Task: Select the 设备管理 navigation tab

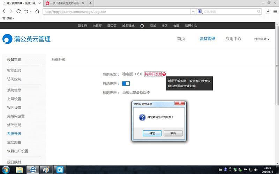Action: (x=207, y=39)
